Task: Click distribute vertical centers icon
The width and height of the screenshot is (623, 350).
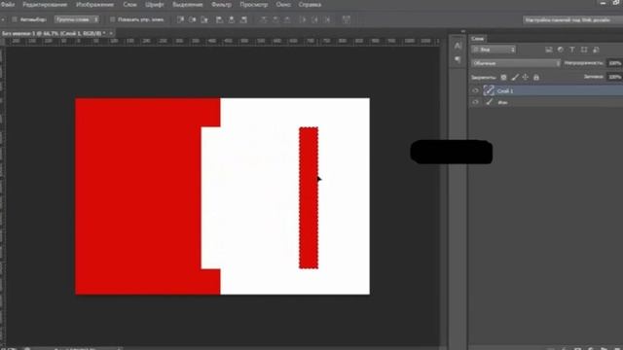Action: click(275, 19)
